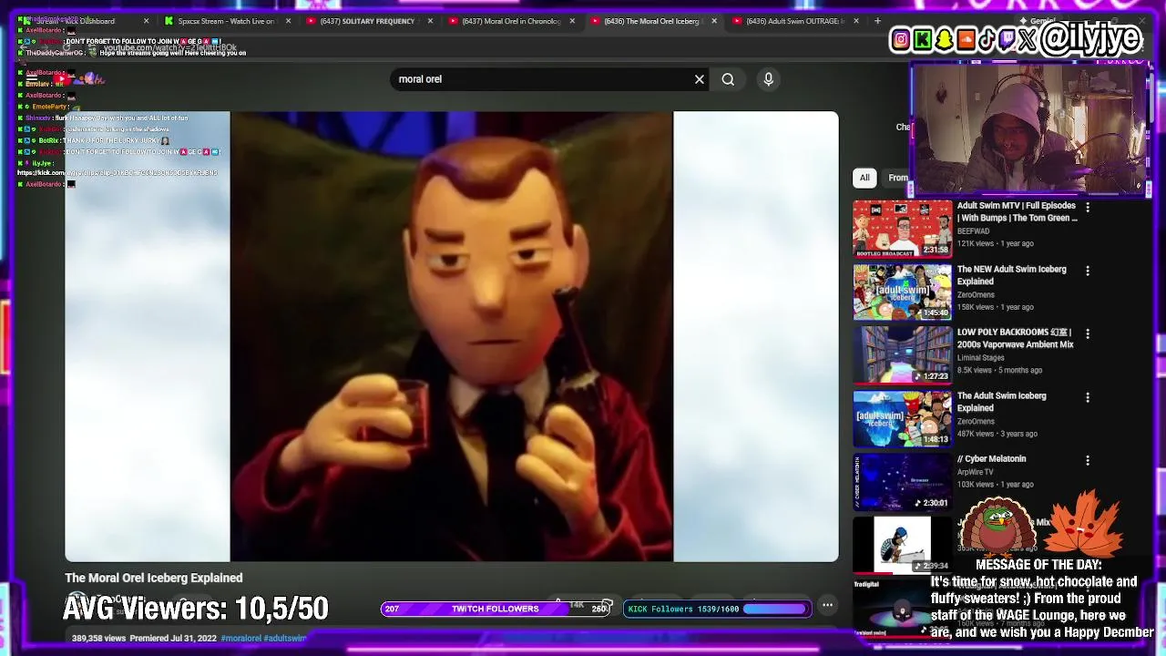Select the 'All' filter chip
The width and height of the screenshot is (1166, 656).
pos(864,178)
